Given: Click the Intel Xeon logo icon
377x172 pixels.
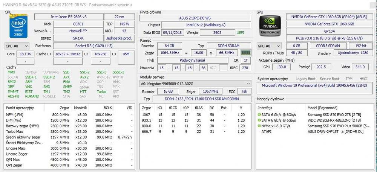Looking at the screenshot, I should 18,26.
